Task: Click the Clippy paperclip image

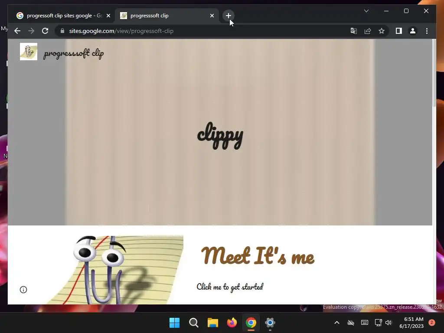Action: tap(115, 270)
